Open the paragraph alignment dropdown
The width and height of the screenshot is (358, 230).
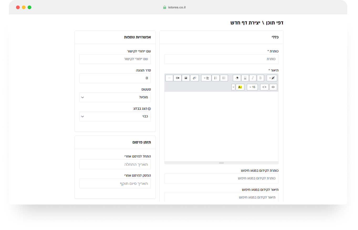[x=206, y=78]
